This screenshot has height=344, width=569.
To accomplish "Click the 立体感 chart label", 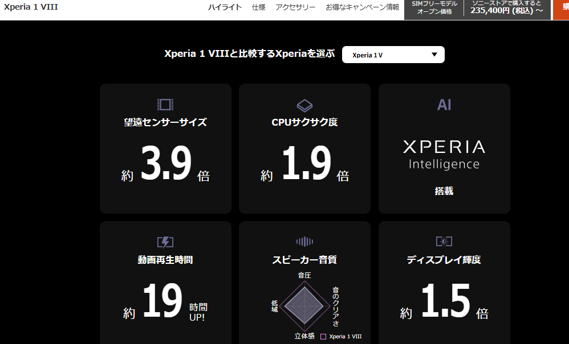I will point(304,336).
